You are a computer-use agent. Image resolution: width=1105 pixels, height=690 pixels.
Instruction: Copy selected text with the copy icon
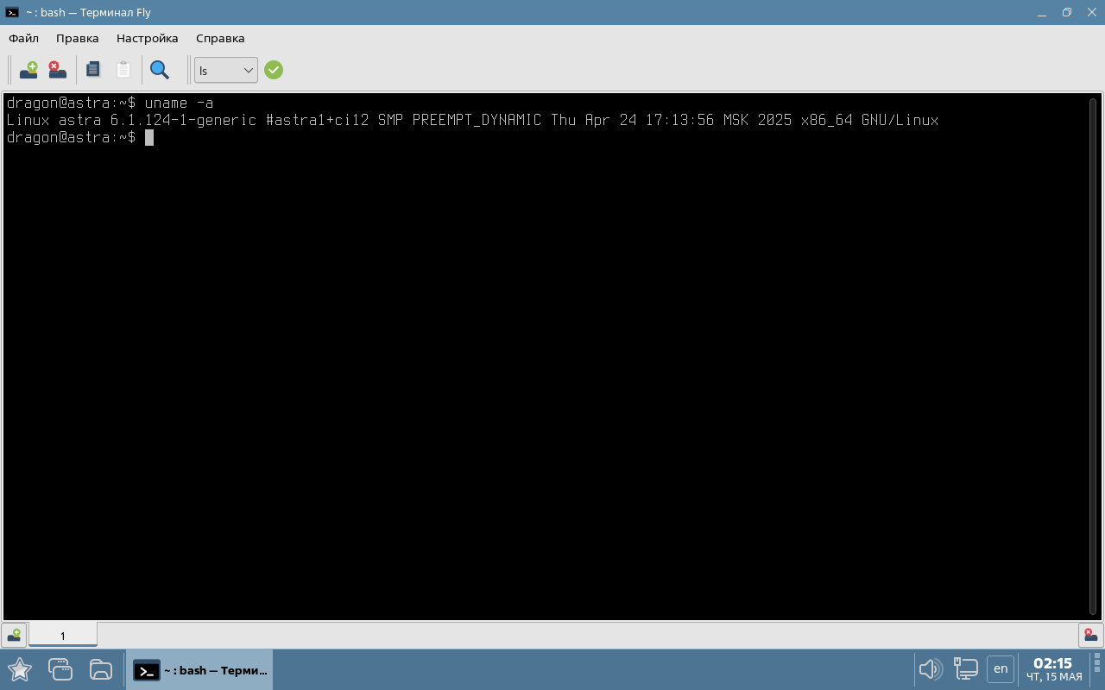(x=93, y=70)
